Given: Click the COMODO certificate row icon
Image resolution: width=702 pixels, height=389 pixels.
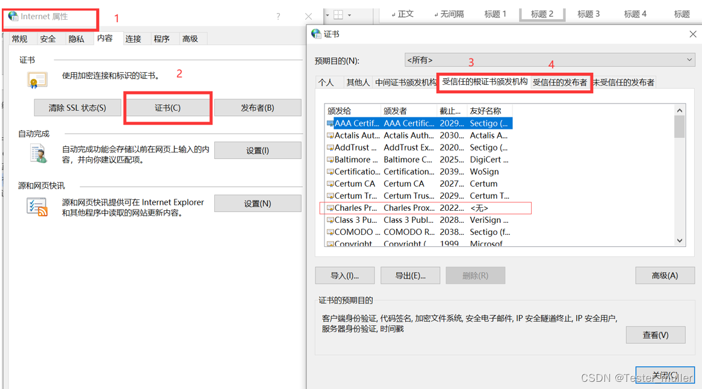Looking at the screenshot, I should coord(330,232).
